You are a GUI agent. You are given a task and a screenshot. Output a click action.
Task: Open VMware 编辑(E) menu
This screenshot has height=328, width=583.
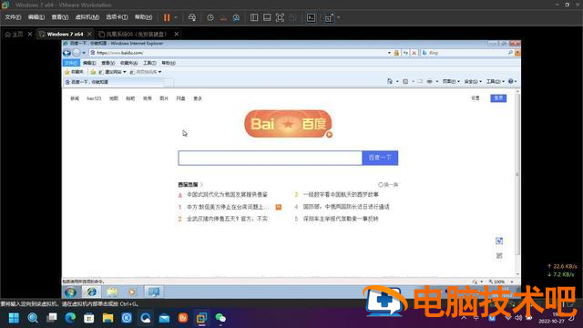36,17
